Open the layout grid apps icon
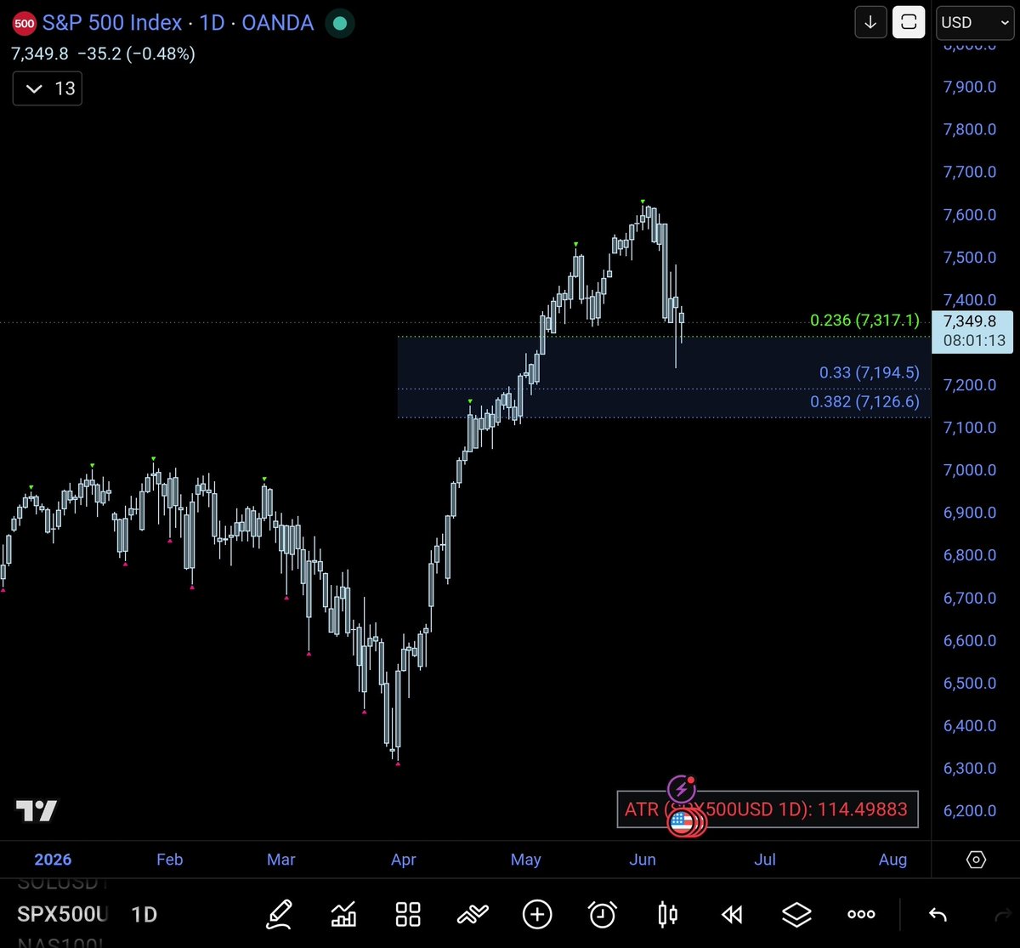 pos(408,915)
